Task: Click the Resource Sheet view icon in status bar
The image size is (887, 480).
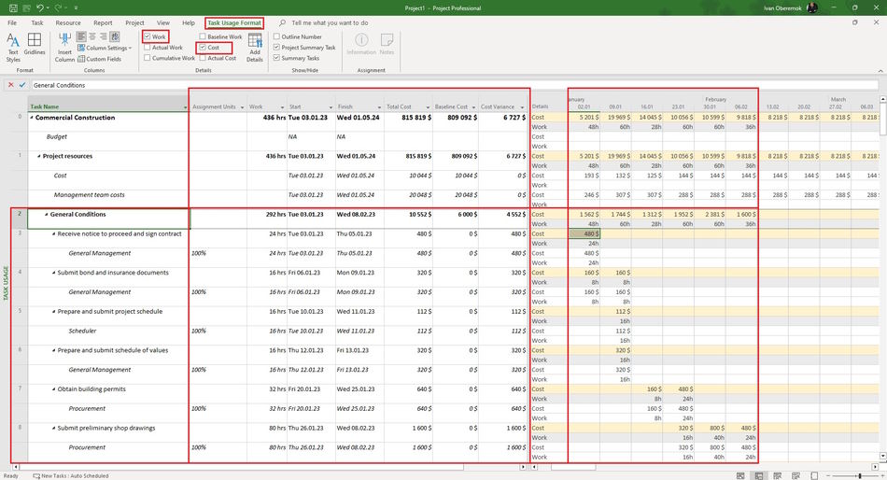Action: pyautogui.click(x=795, y=476)
